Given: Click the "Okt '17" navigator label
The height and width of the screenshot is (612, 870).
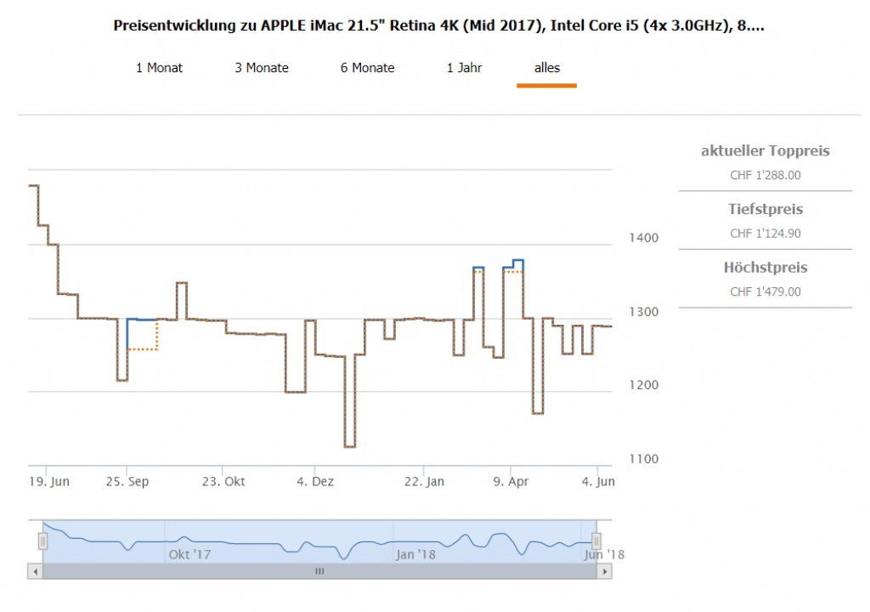Looking at the screenshot, I should coord(189,554).
